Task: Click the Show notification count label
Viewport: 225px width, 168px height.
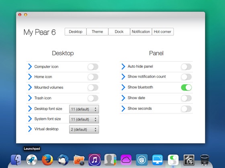Action: pos(147,77)
